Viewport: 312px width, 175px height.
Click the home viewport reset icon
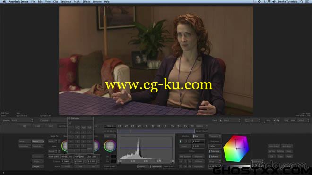pyautogui.click(x=278, y=120)
